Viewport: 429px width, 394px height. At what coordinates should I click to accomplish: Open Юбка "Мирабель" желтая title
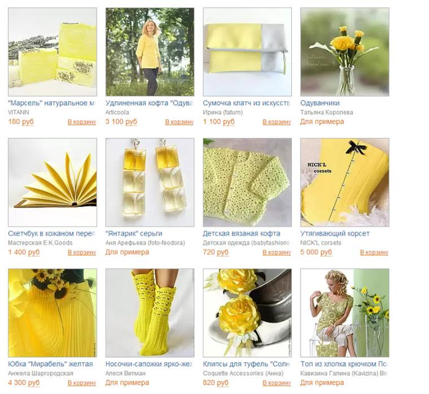(51, 364)
